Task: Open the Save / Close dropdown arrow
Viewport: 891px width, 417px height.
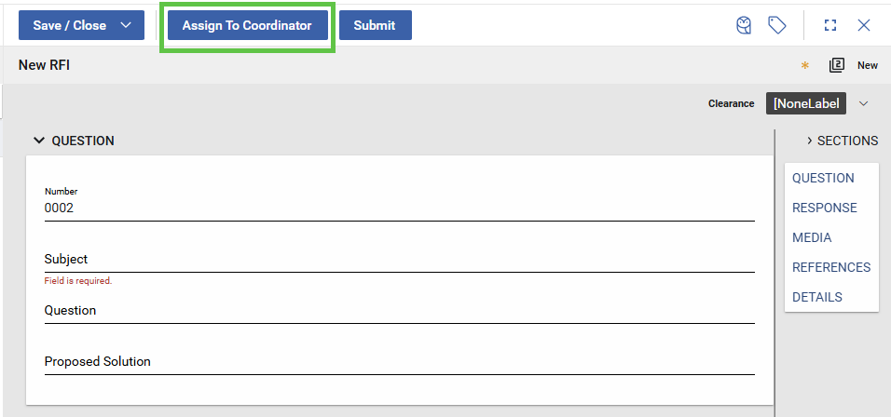Action: [x=127, y=26]
